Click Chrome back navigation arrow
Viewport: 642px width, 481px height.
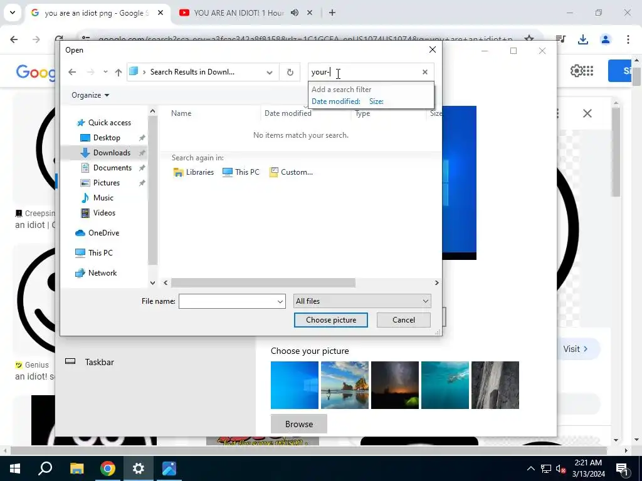(x=14, y=39)
